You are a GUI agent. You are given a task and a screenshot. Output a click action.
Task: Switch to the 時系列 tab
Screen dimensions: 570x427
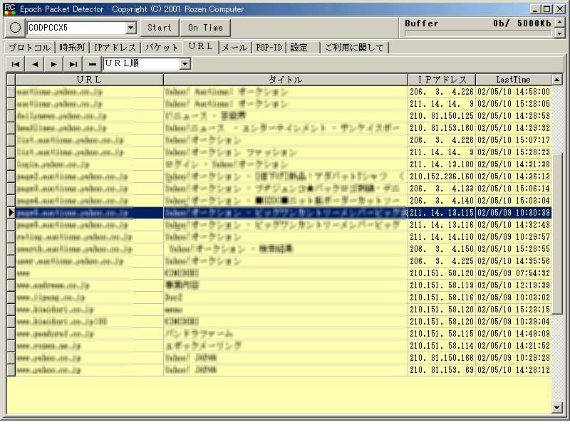(x=72, y=48)
